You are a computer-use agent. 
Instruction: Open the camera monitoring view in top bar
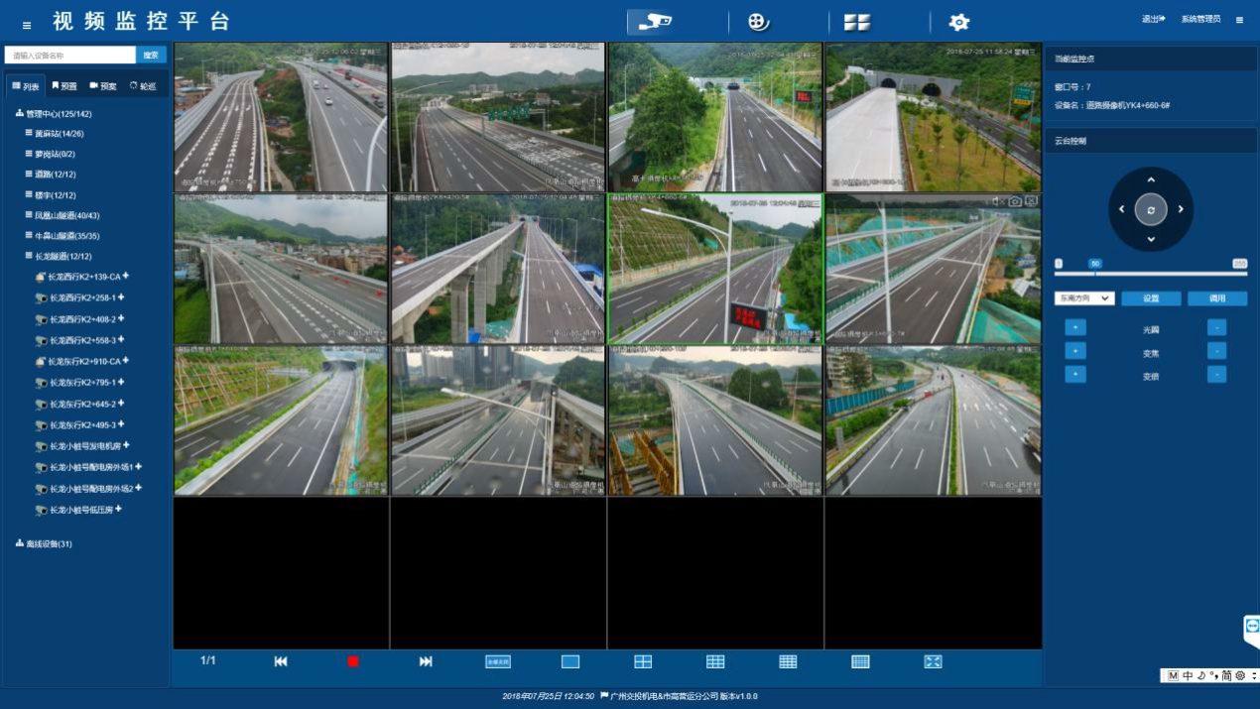pos(655,22)
